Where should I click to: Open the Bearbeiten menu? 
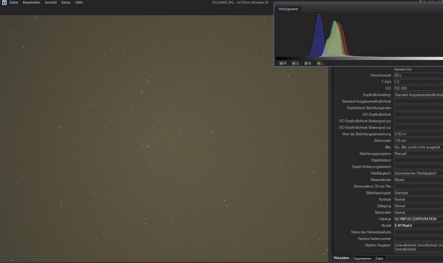click(x=32, y=3)
